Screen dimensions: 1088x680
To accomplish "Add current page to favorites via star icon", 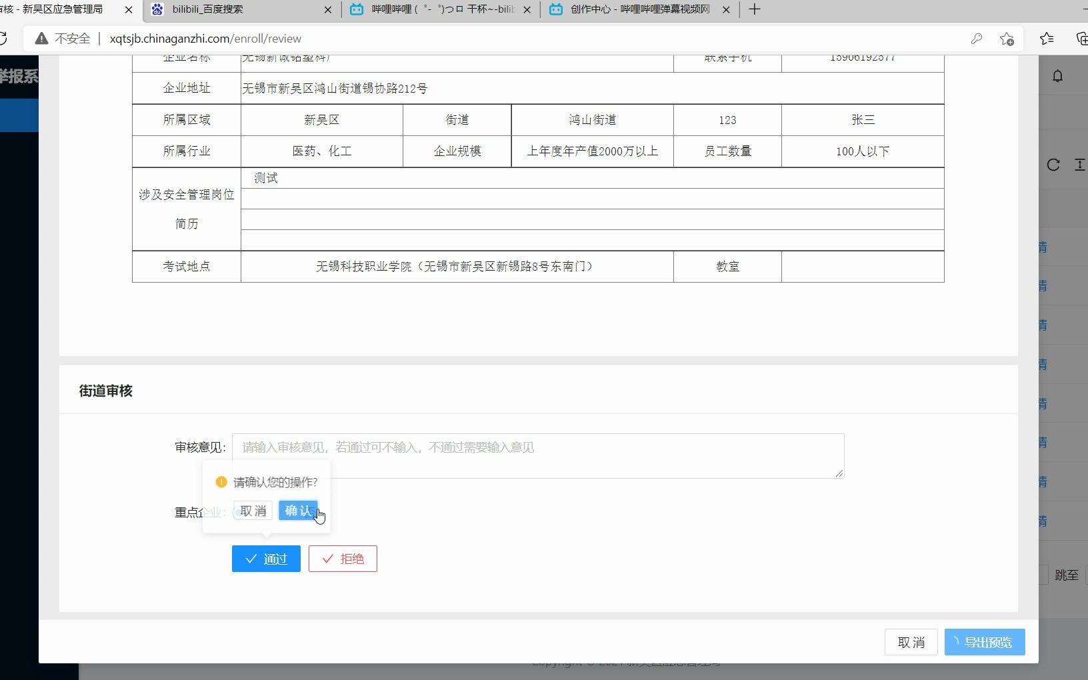I will coord(1007,38).
